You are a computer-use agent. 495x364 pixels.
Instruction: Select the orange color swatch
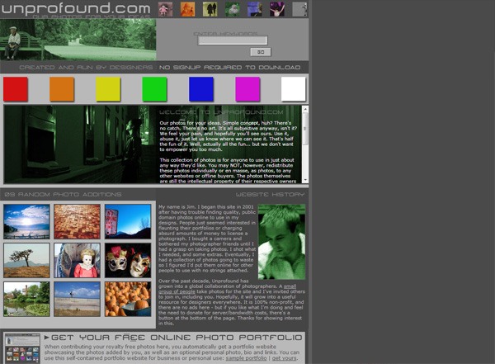[62, 89]
